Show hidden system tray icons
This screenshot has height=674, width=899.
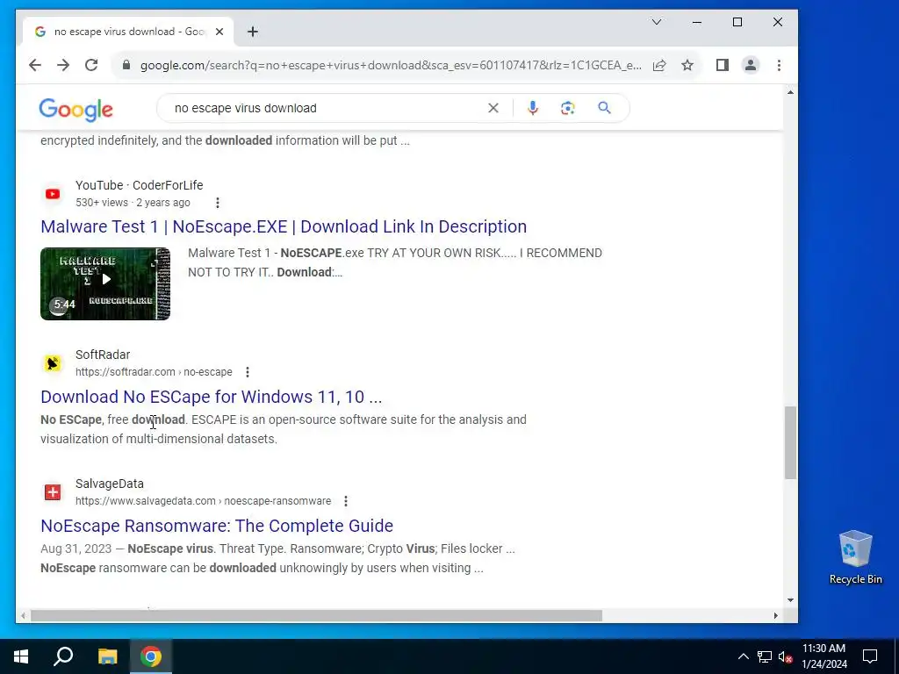[x=743, y=656]
